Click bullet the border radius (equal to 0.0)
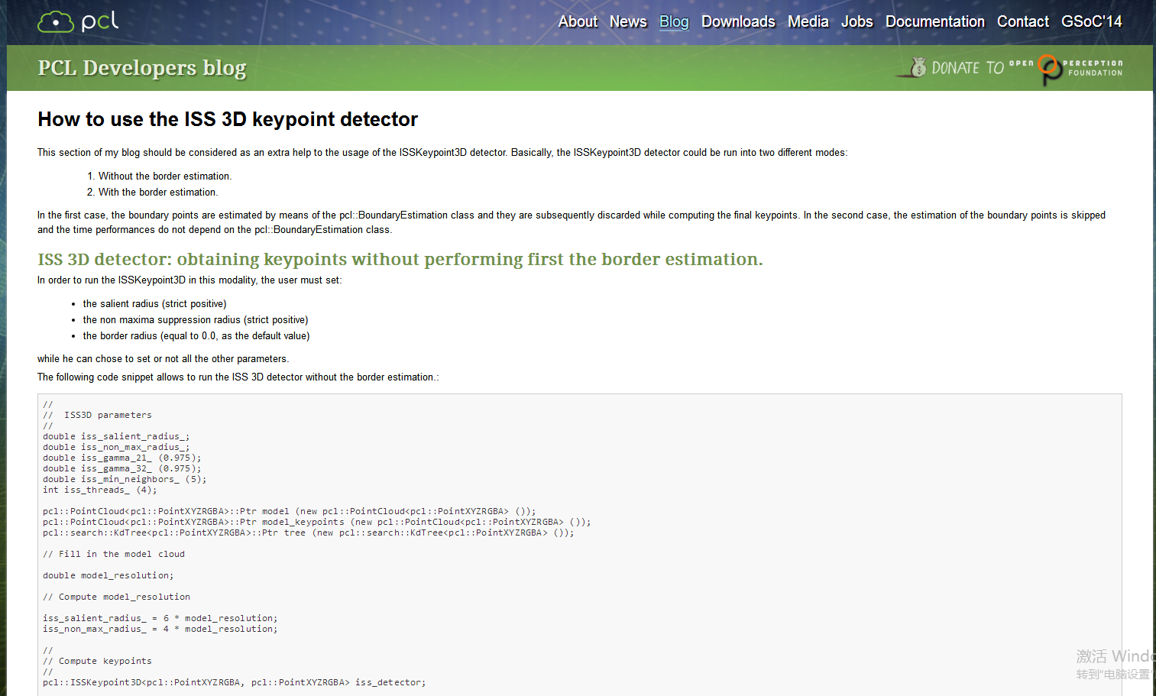This screenshot has width=1156, height=696. click(x=196, y=336)
